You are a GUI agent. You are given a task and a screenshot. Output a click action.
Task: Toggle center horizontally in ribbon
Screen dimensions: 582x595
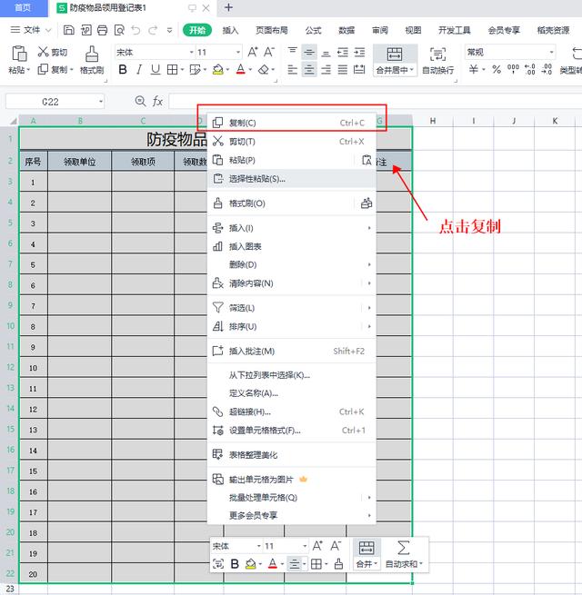coord(309,69)
